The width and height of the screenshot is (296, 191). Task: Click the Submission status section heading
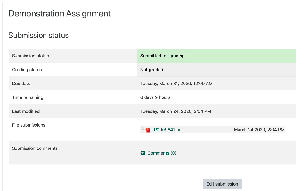tap(39, 35)
